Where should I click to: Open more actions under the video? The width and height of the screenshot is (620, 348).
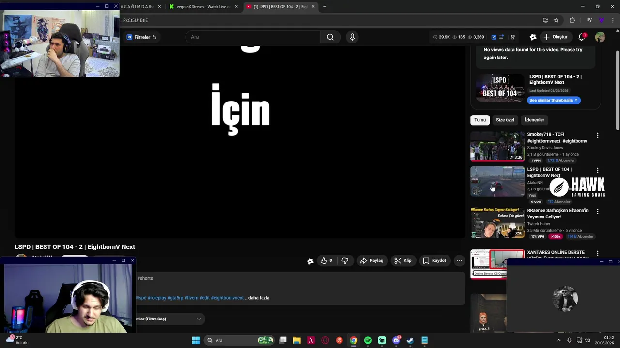click(459, 261)
